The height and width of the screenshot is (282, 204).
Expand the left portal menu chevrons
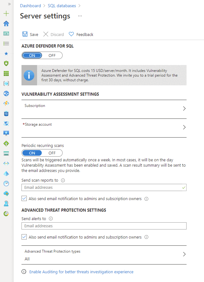[9, 4]
